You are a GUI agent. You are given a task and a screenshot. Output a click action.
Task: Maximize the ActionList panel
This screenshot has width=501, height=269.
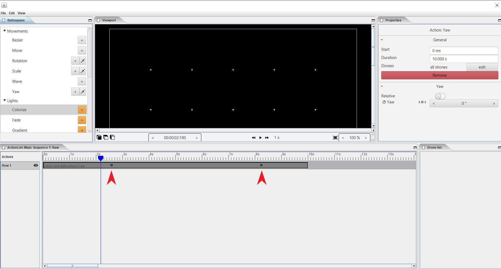pyautogui.click(x=415, y=148)
